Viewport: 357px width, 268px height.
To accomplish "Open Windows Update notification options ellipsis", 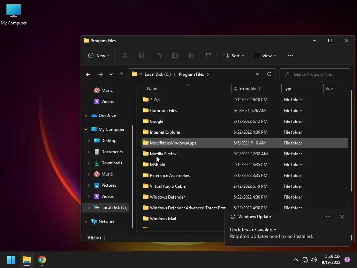I will (x=328, y=217).
